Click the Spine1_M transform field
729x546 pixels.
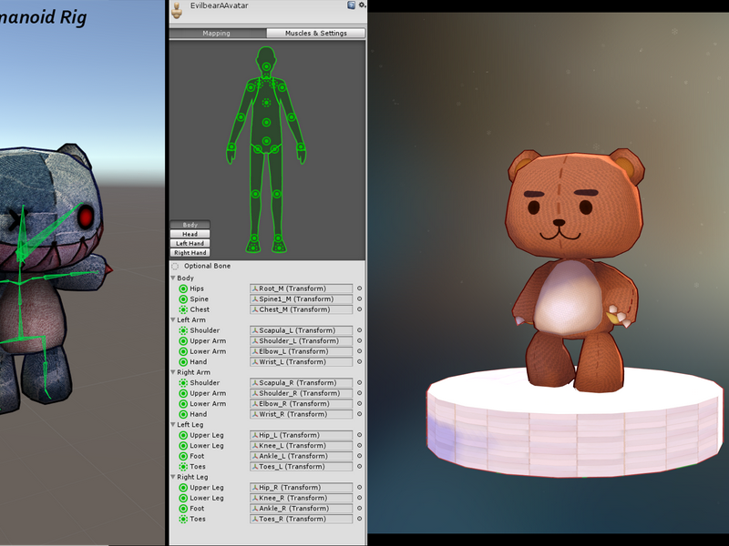pyautogui.click(x=302, y=299)
